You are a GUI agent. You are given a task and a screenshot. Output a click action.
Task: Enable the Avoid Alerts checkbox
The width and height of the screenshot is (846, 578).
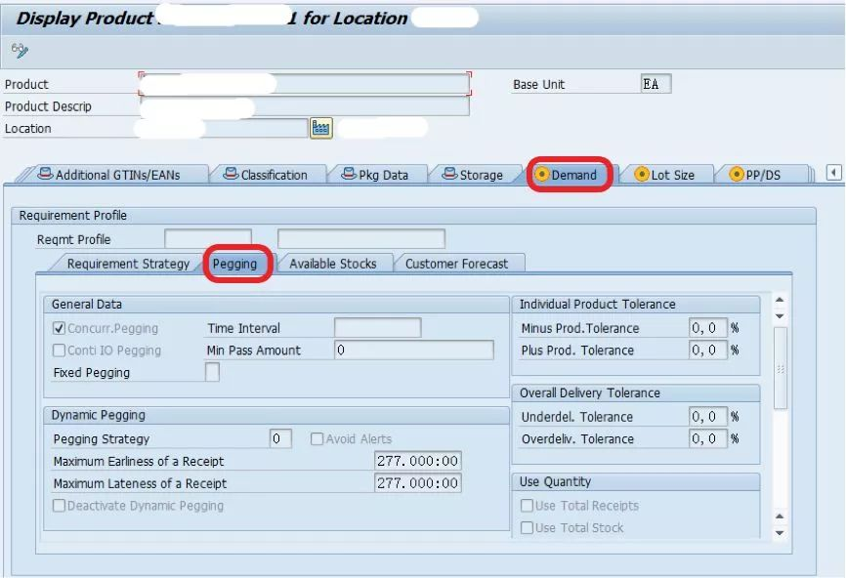pyautogui.click(x=317, y=439)
